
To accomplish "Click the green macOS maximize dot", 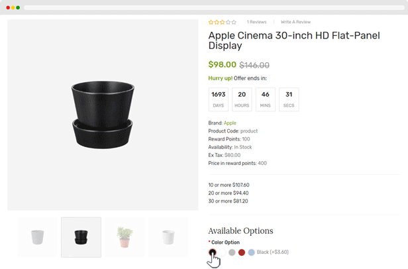I will [18, 7].
